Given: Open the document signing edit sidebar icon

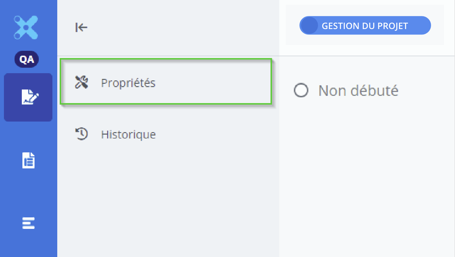Looking at the screenshot, I should click(30, 97).
